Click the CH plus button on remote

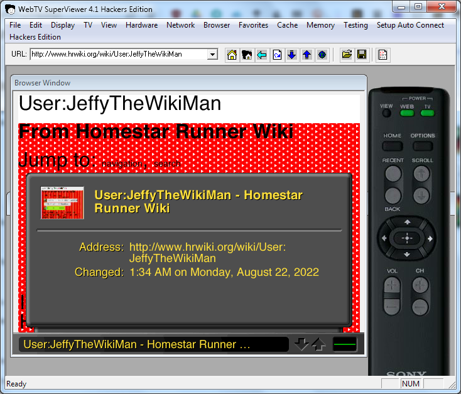420,285
